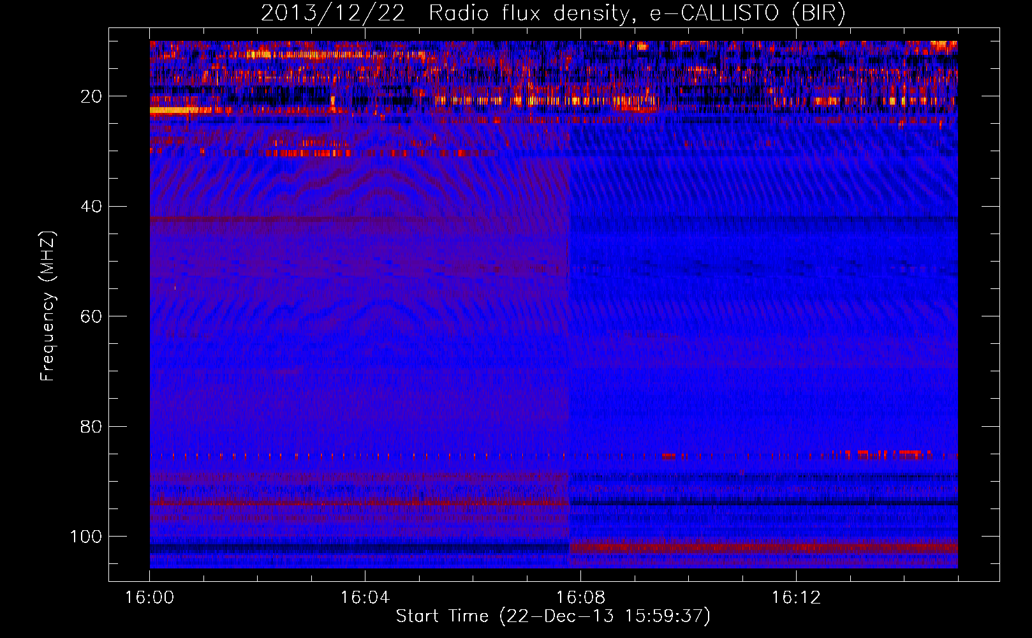Image resolution: width=1032 pixels, height=638 pixels.
Task: Click the 16:04 time tick label
Action: (x=365, y=598)
